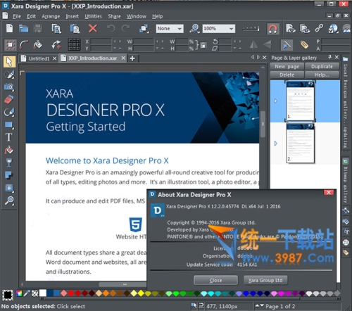The width and height of the screenshot is (352, 311).
Task: Select the Shadow tool
Action: click(9, 175)
